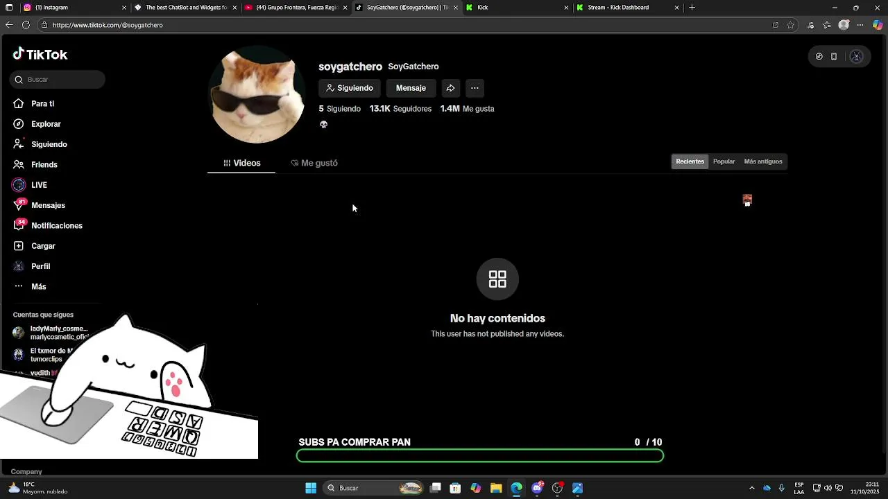Open the get app phone icon
Image resolution: width=888 pixels, height=499 pixels.
click(x=834, y=57)
